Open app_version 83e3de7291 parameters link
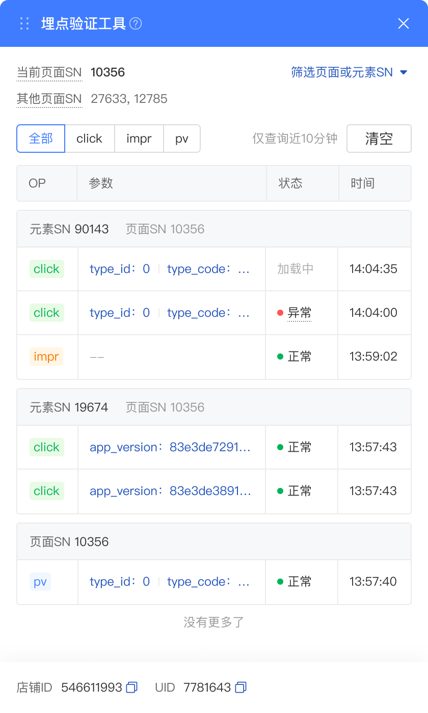Screen dimensions: 428x713 click(170, 447)
